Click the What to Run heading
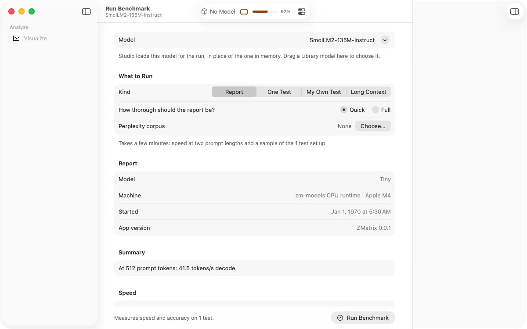 pyautogui.click(x=135, y=76)
